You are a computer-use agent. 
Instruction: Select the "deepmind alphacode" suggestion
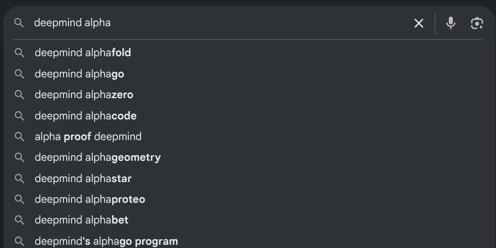(85, 116)
